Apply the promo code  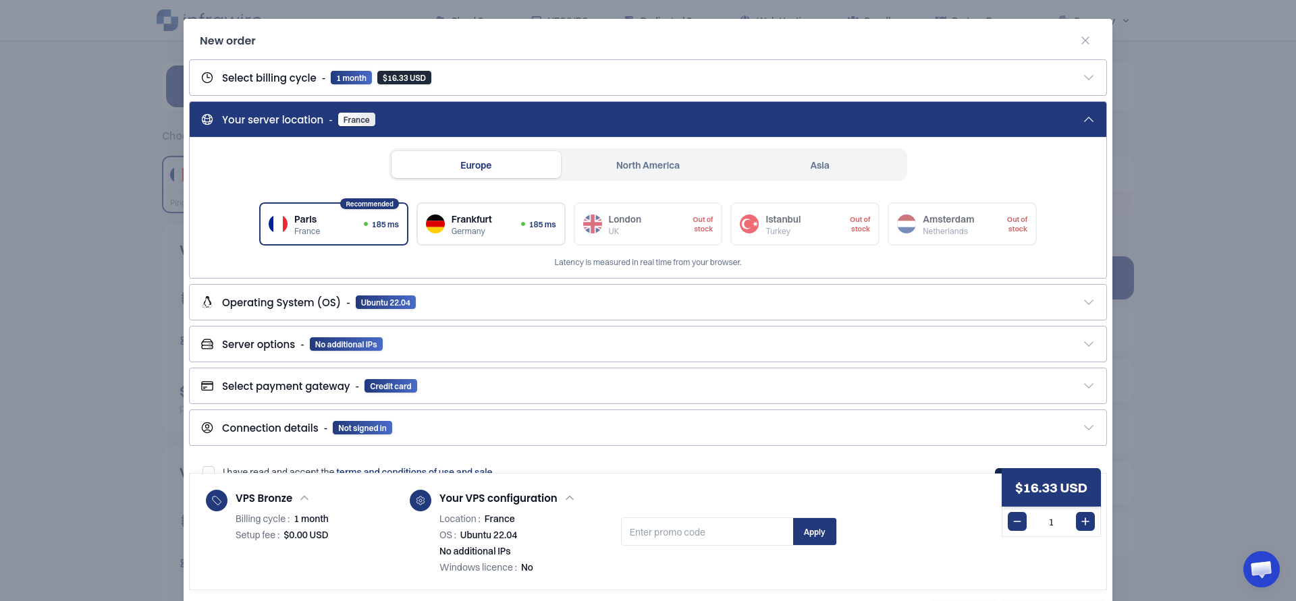click(x=815, y=532)
